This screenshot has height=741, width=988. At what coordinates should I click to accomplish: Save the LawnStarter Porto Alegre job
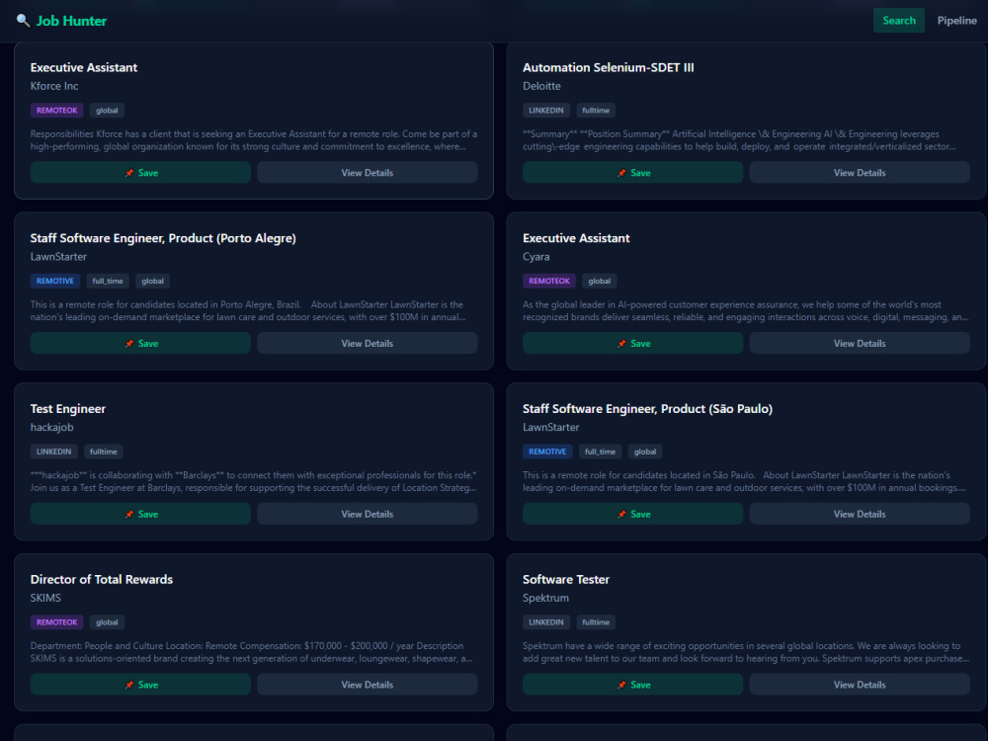[x=140, y=344]
